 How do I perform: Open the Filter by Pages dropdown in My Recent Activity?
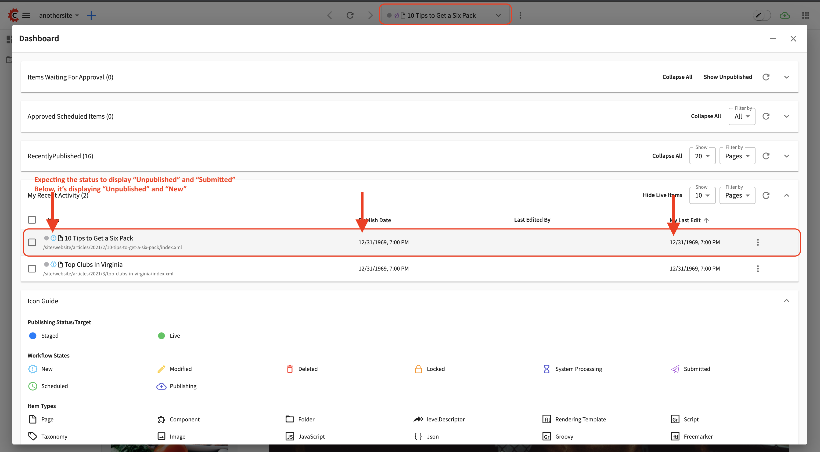[737, 195]
